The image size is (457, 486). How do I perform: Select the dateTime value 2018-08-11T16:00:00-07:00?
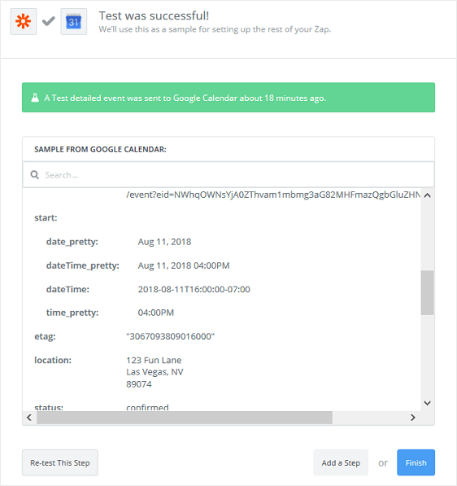click(194, 289)
